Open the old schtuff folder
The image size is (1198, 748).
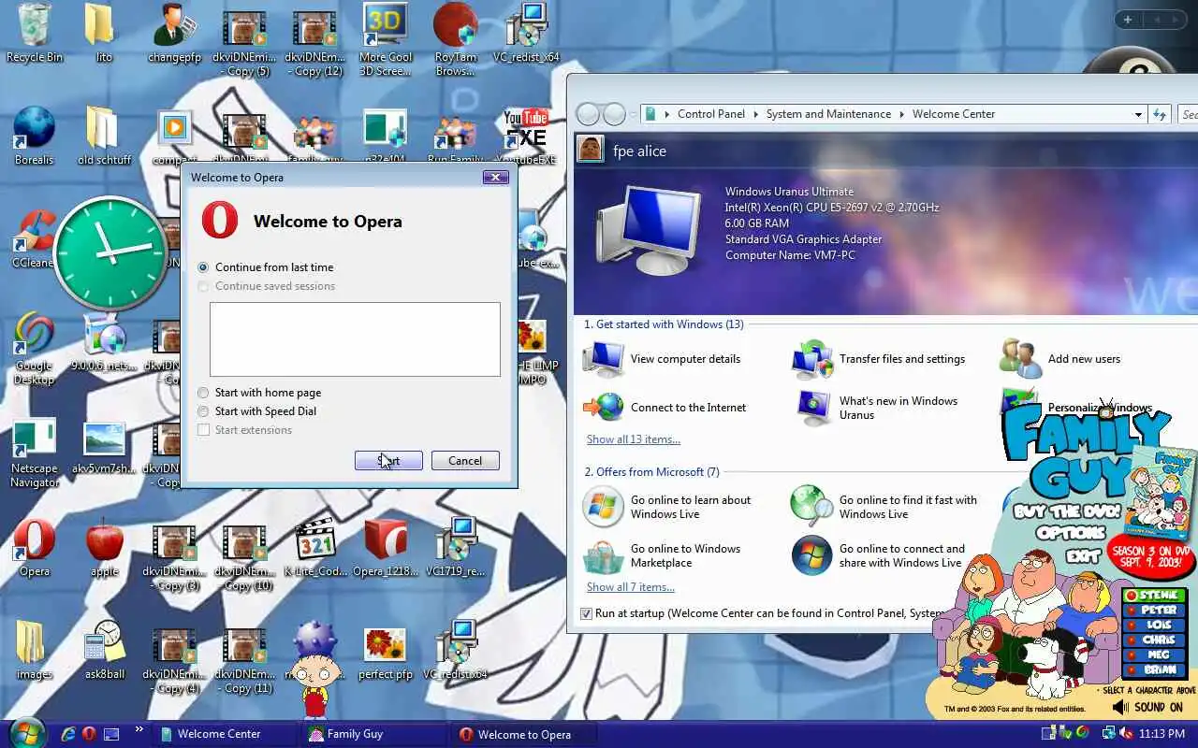point(104,137)
